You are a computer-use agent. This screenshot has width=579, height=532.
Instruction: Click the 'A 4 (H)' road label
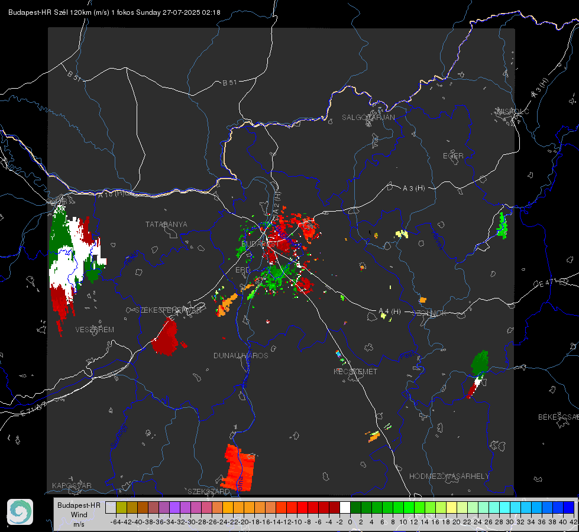390,312
